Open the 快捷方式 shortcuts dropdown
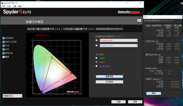Image resolution: width=183 pixels, height=106 pixels. tap(12, 96)
